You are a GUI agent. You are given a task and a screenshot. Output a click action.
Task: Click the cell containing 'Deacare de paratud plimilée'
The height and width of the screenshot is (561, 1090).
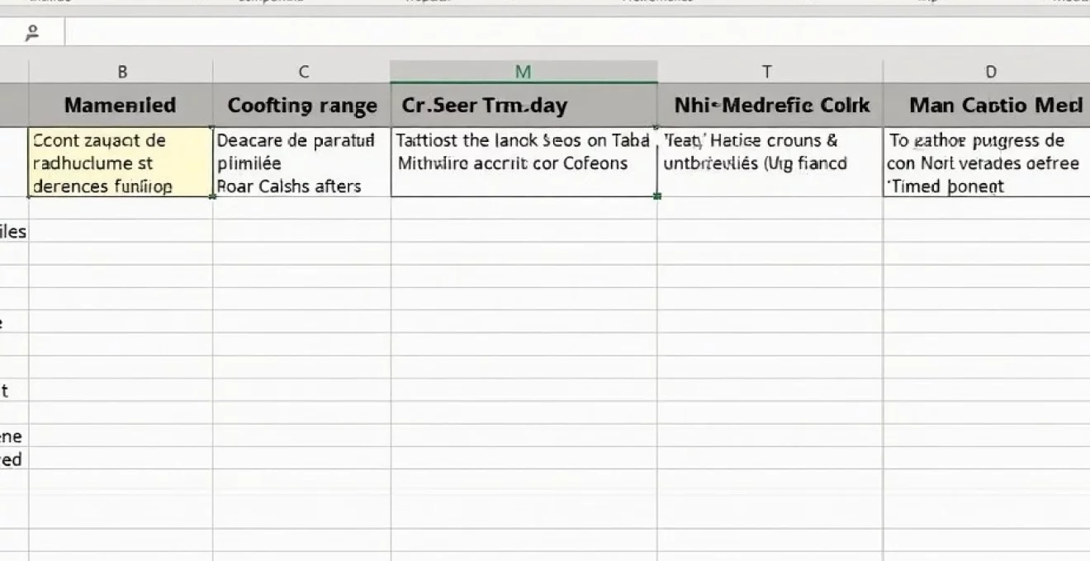coord(303,163)
